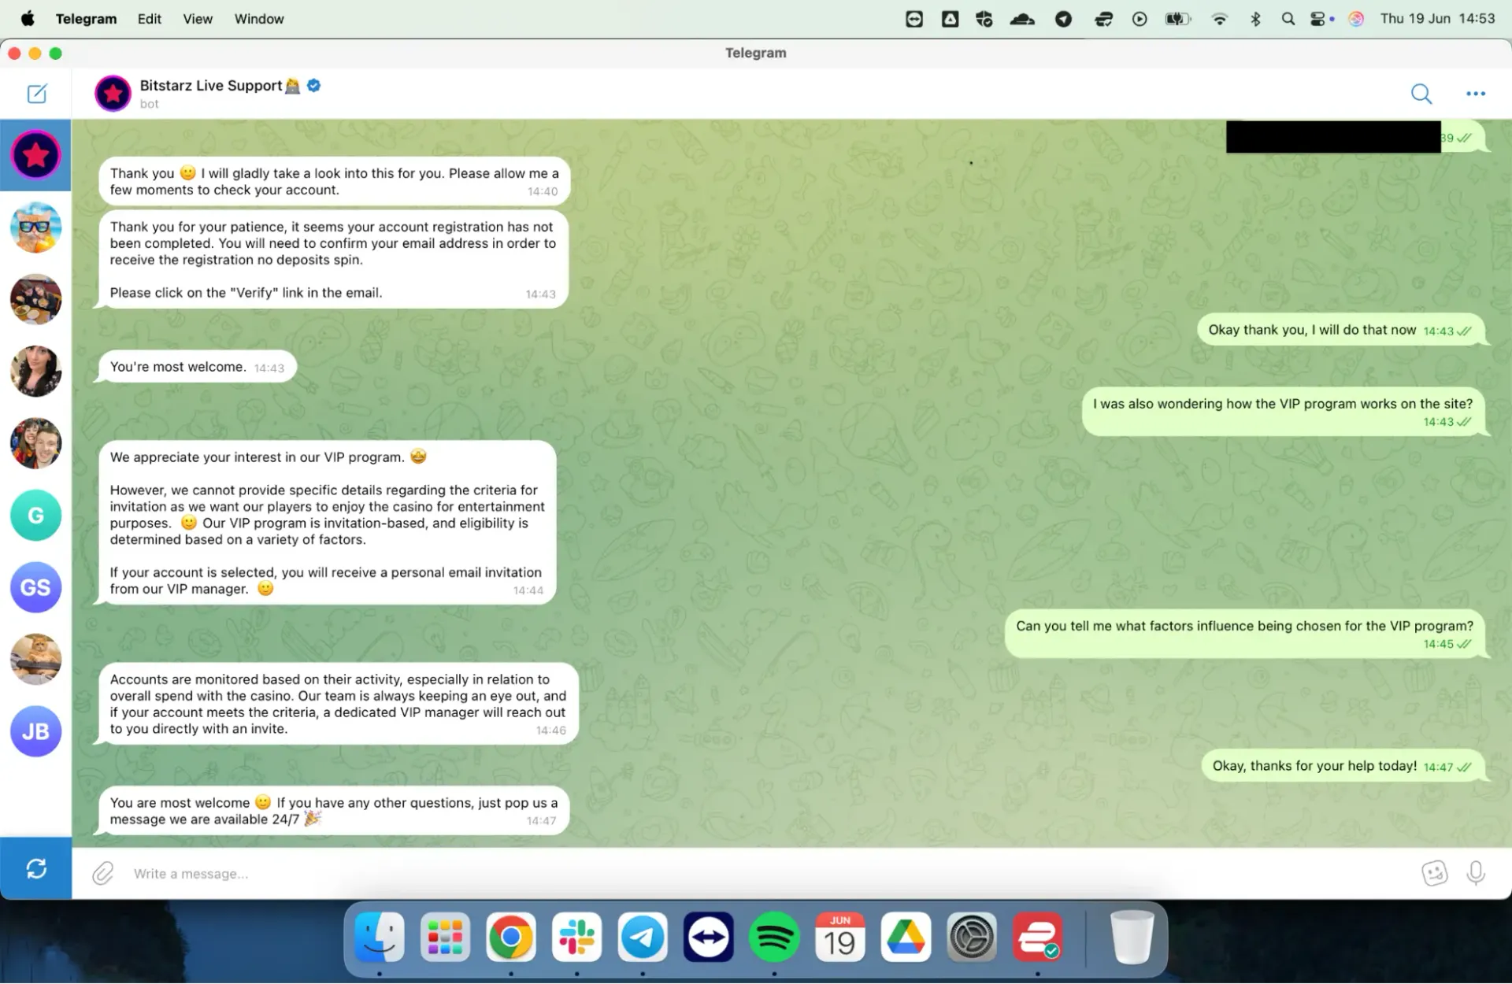The image size is (1512, 984).
Task: Click the refresh arrows icon in sidebar
Action: coord(36,868)
